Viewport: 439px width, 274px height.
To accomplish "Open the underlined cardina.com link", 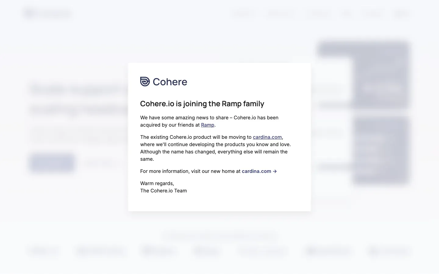I will click(267, 137).
